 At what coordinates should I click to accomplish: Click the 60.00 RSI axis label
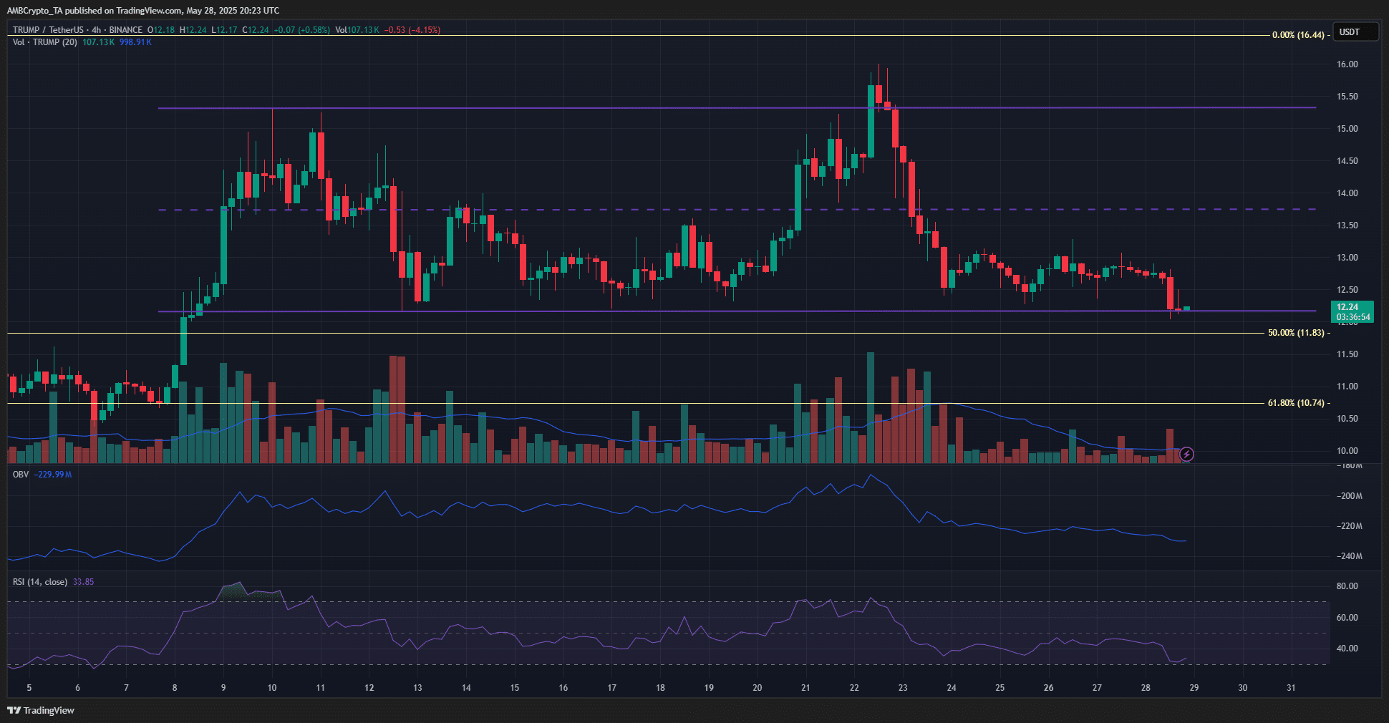click(1347, 618)
